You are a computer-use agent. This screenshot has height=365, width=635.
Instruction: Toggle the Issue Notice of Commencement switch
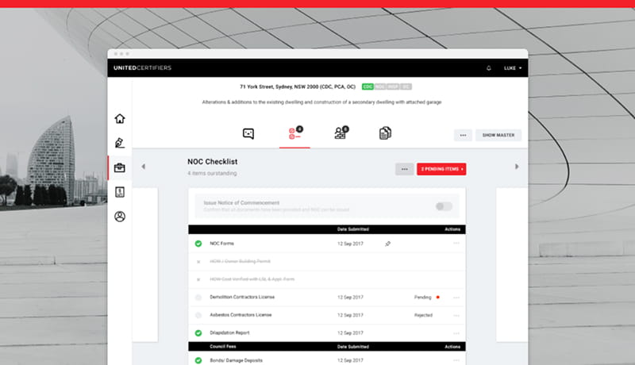(x=444, y=206)
